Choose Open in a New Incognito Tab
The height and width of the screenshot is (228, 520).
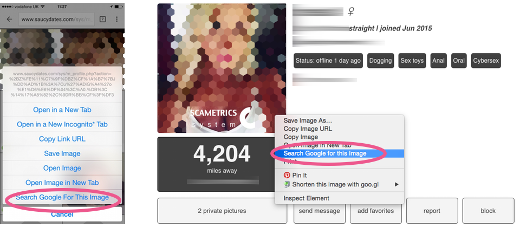pos(62,124)
